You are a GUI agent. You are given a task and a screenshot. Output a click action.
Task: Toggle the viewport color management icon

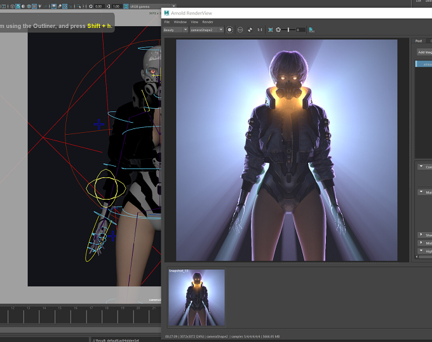pyautogui.click(x=126, y=6)
